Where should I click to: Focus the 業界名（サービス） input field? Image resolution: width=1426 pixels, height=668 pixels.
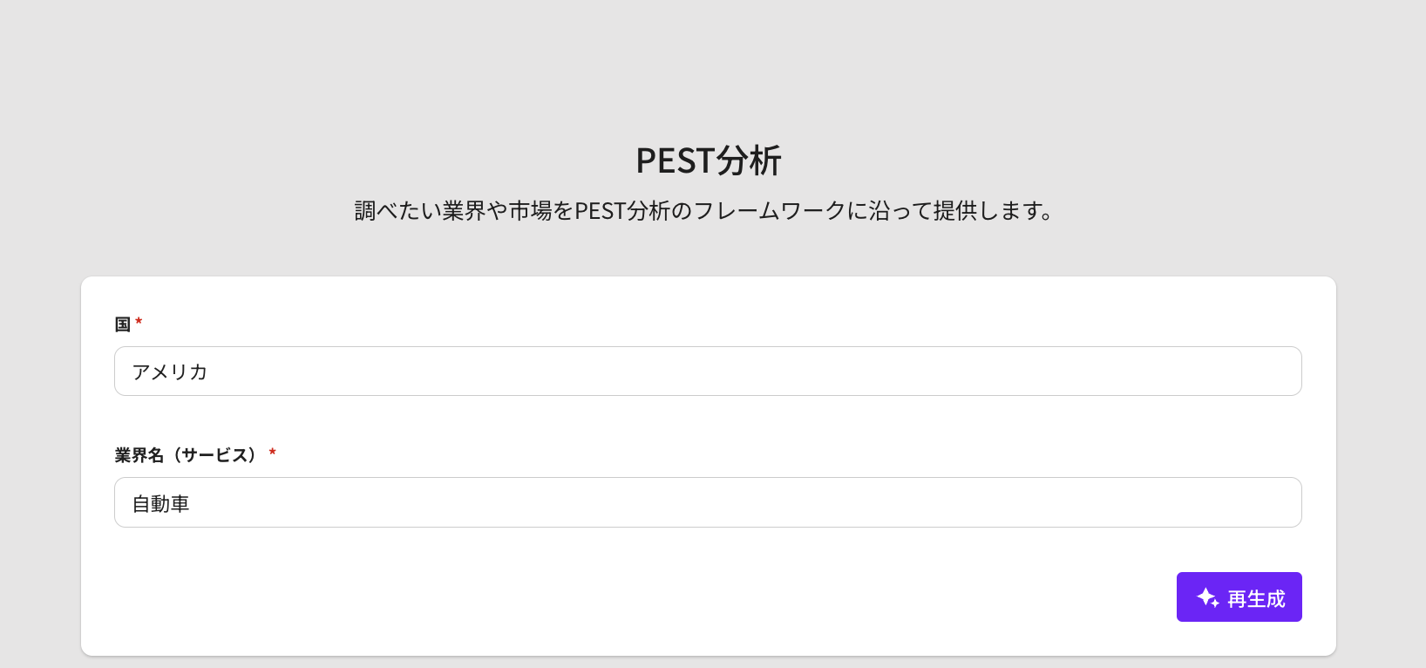708,502
